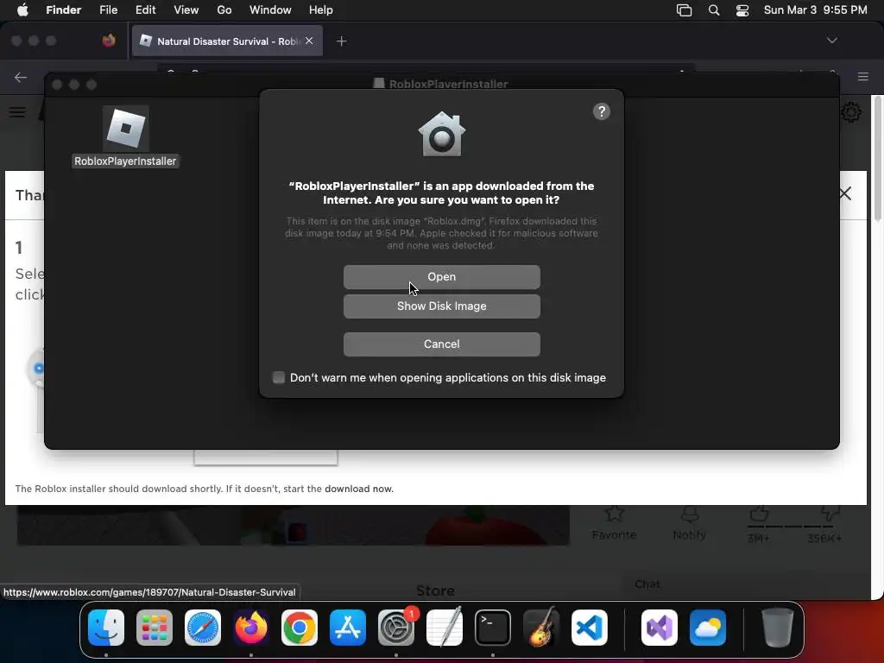
Task: Open the Chat panel on Roblox page
Action: point(647,584)
